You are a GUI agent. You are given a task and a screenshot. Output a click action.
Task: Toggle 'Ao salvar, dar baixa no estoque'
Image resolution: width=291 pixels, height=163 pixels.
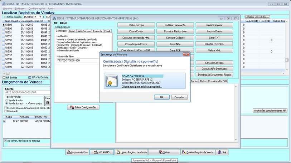coord(5,141)
